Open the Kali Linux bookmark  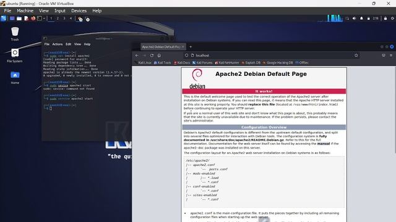coord(143,63)
